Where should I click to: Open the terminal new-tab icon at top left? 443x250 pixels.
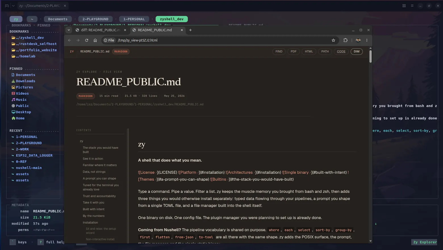pos(7,6)
